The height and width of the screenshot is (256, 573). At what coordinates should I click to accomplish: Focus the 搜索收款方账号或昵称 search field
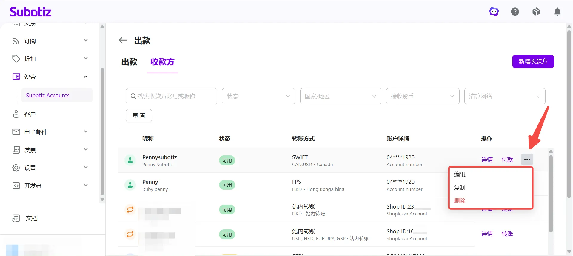click(x=172, y=96)
